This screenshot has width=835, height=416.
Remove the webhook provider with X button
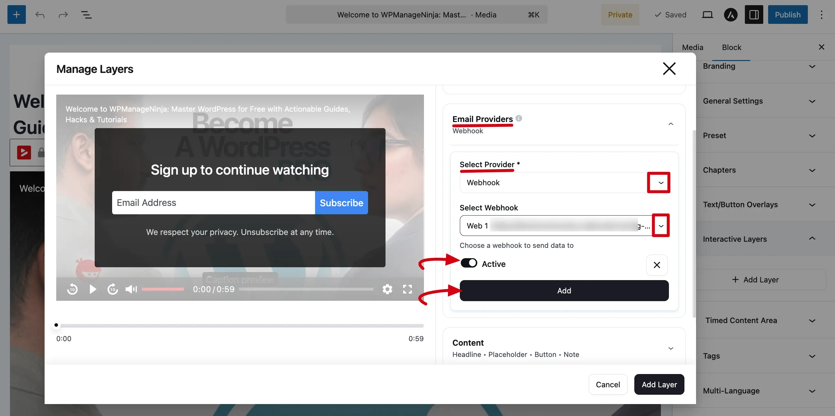click(x=657, y=265)
